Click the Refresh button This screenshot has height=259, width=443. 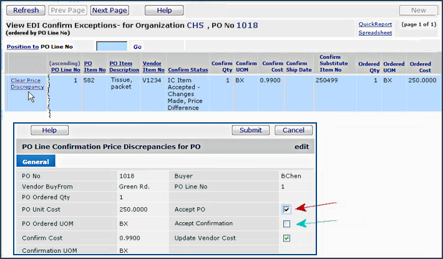pyautogui.click(x=26, y=11)
